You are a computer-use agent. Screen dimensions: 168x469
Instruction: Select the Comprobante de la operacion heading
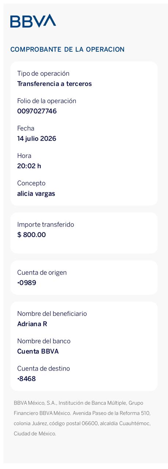[x=67, y=49]
